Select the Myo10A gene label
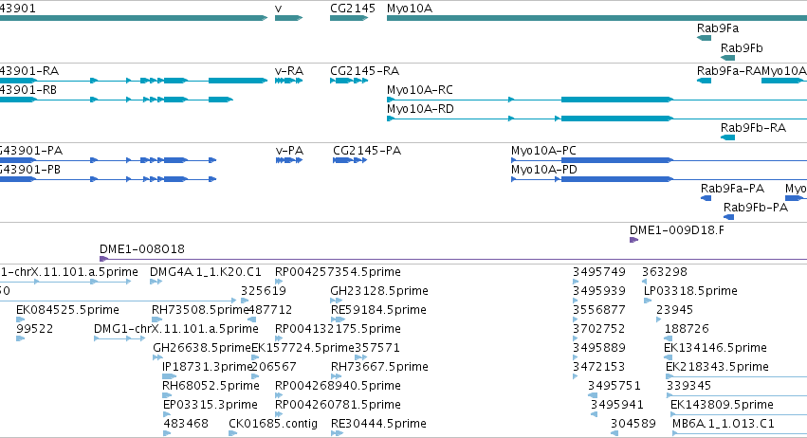Viewport: 807px width, 438px height. (410, 9)
